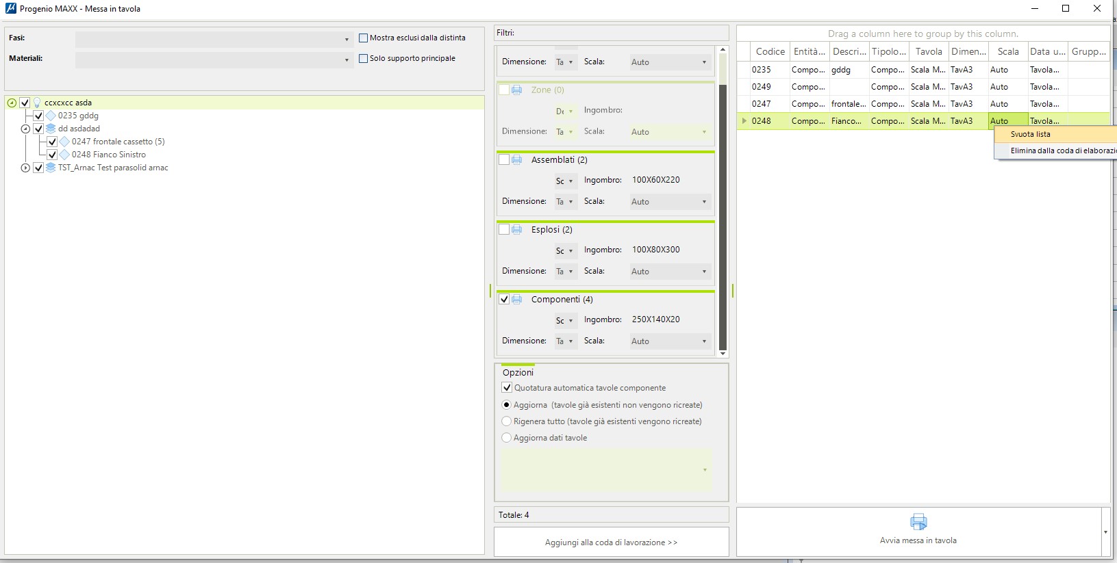
Task: Uncheck the 0235 gddg checkbox
Action: (x=38, y=116)
